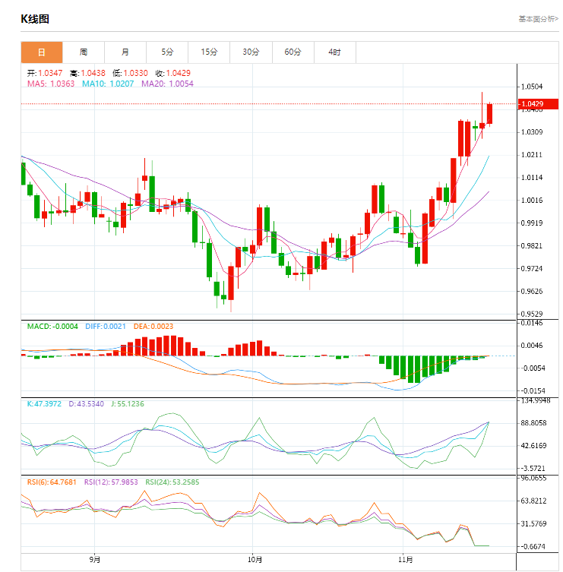Click the -0.0054 MACD axis label
563x572 pixels.
pyautogui.click(x=532, y=368)
